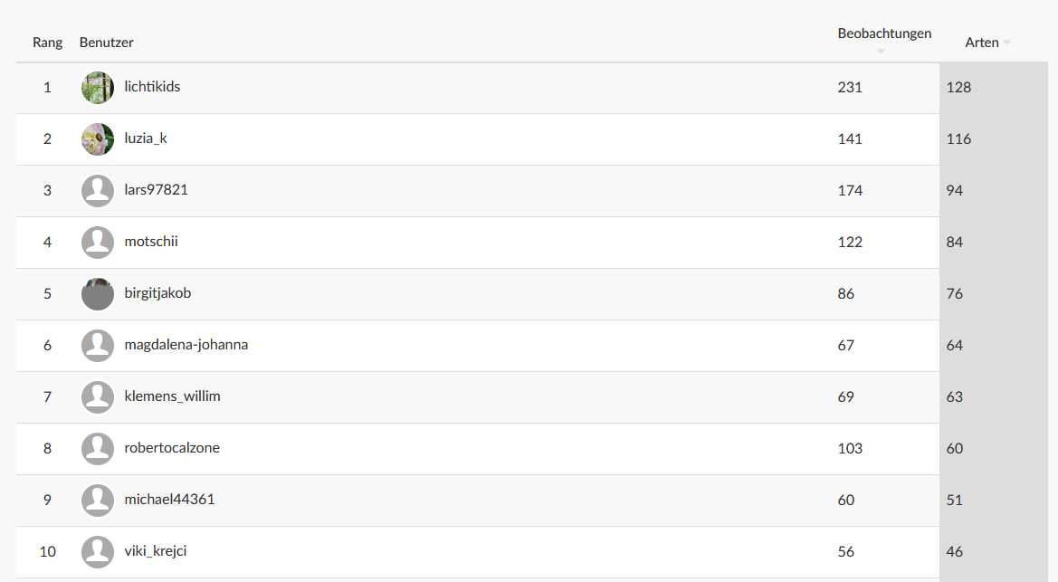
Task: Open magdalena-johanna username link
Action: (x=186, y=344)
